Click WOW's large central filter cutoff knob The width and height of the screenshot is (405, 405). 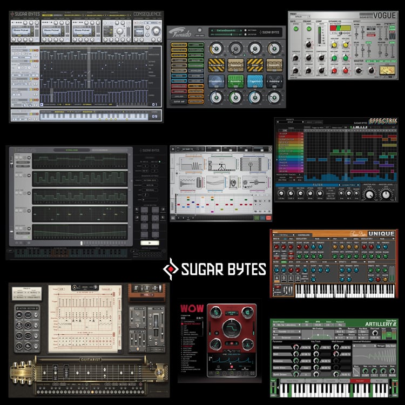pyautogui.click(x=232, y=328)
